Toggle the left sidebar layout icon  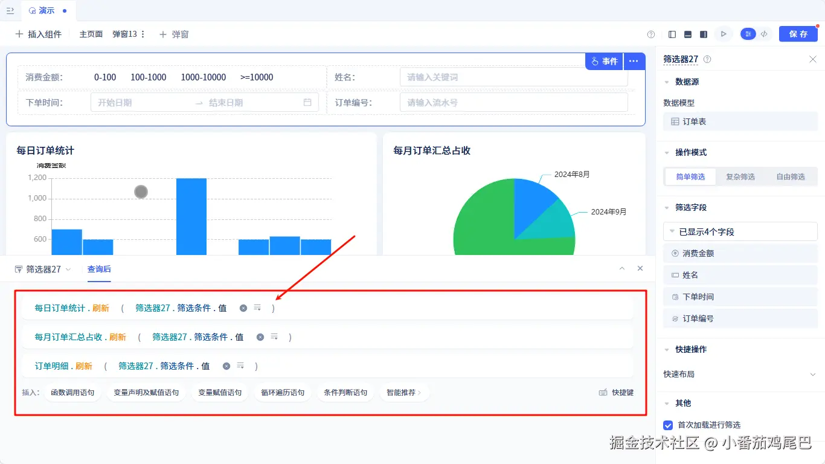pos(672,34)
